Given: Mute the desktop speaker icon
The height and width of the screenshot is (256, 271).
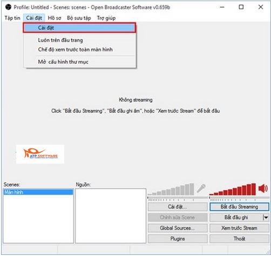Looking at the screenshot, I should (x=263, y=188).
